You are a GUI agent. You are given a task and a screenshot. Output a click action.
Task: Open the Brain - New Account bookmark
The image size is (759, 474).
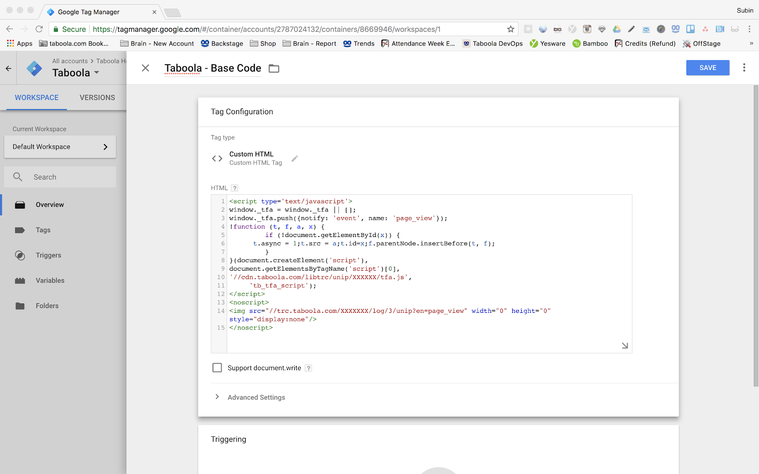coord(157,44)
